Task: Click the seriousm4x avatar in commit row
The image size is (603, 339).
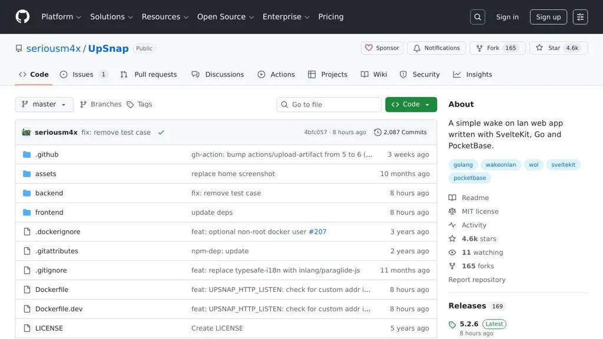Action: (x=26, y=132)
